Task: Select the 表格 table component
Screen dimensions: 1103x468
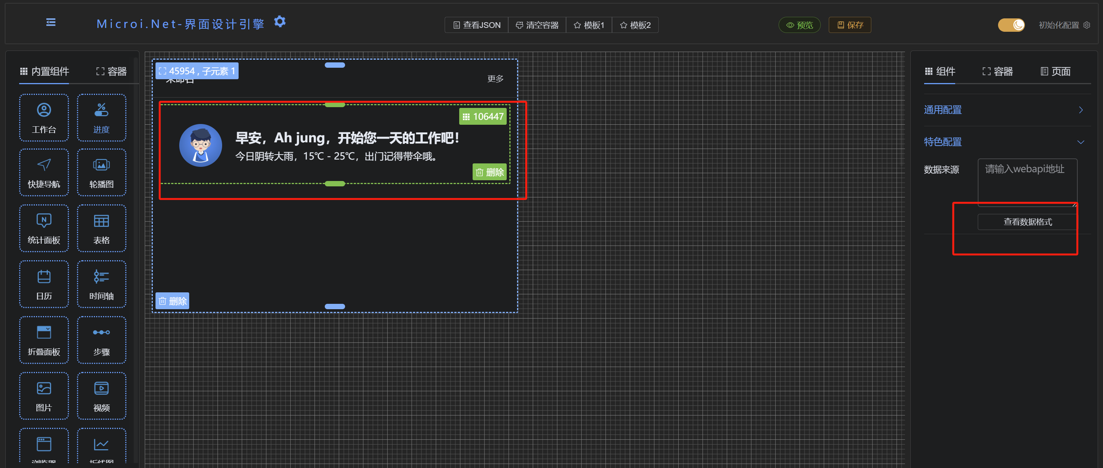Action: [x=101, y=228]
